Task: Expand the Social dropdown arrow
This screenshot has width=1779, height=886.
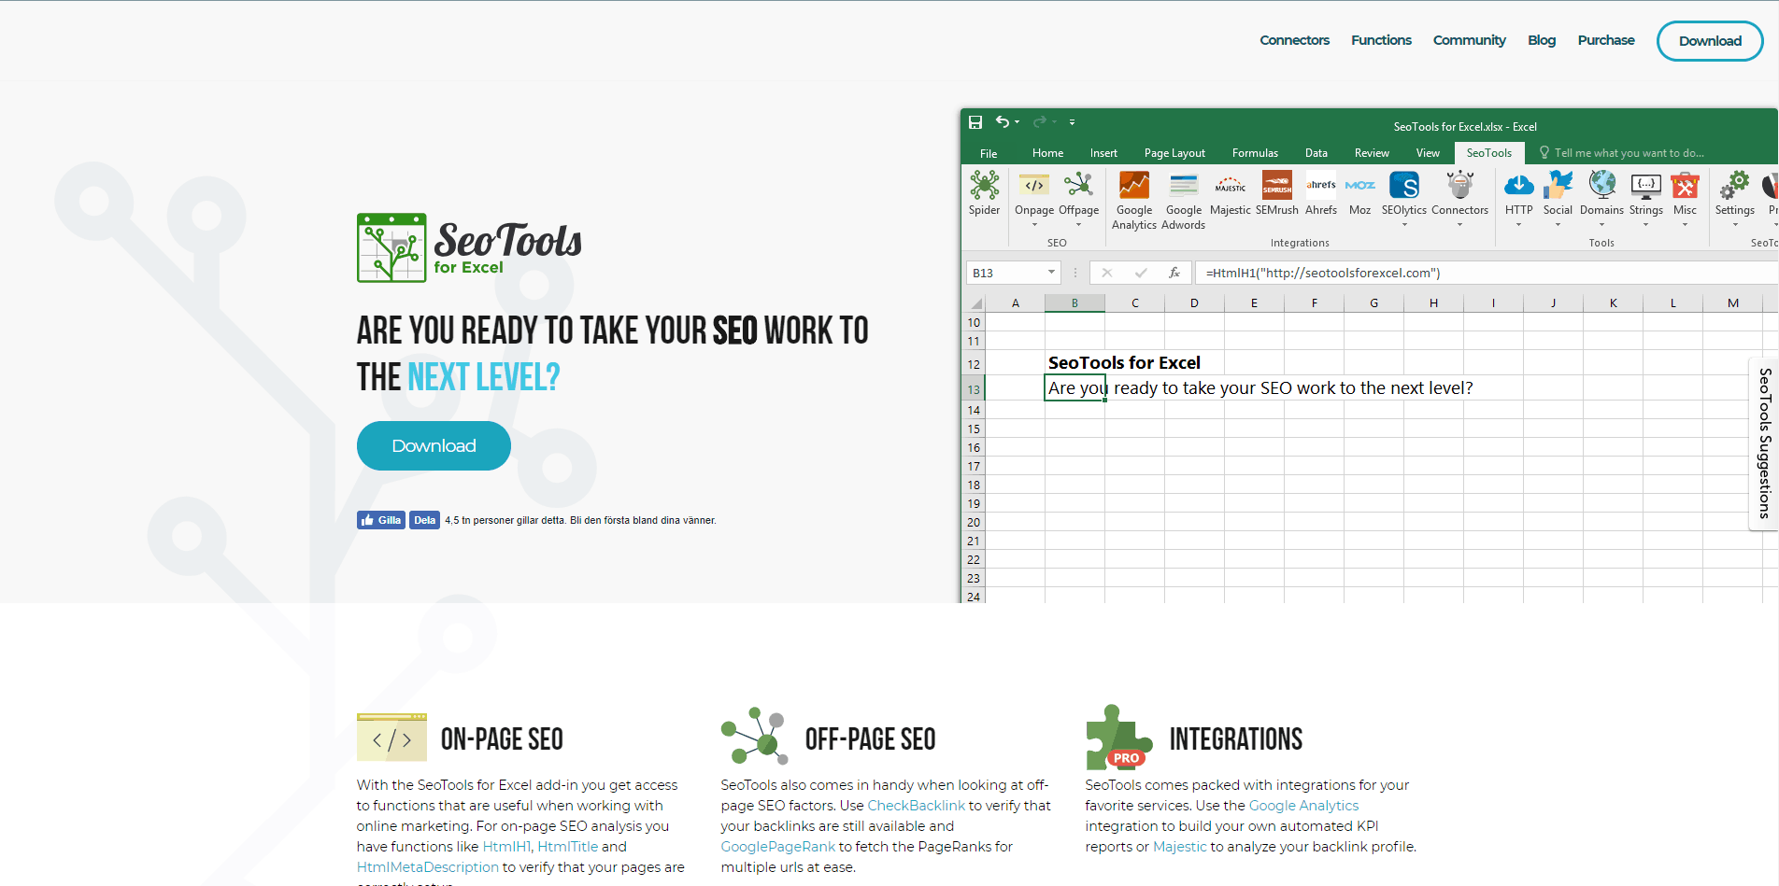Action: click(1558, 225)
